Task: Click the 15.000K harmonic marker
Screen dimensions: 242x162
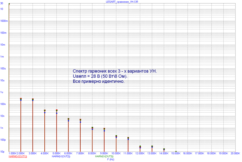Action: tap(176, 152)
